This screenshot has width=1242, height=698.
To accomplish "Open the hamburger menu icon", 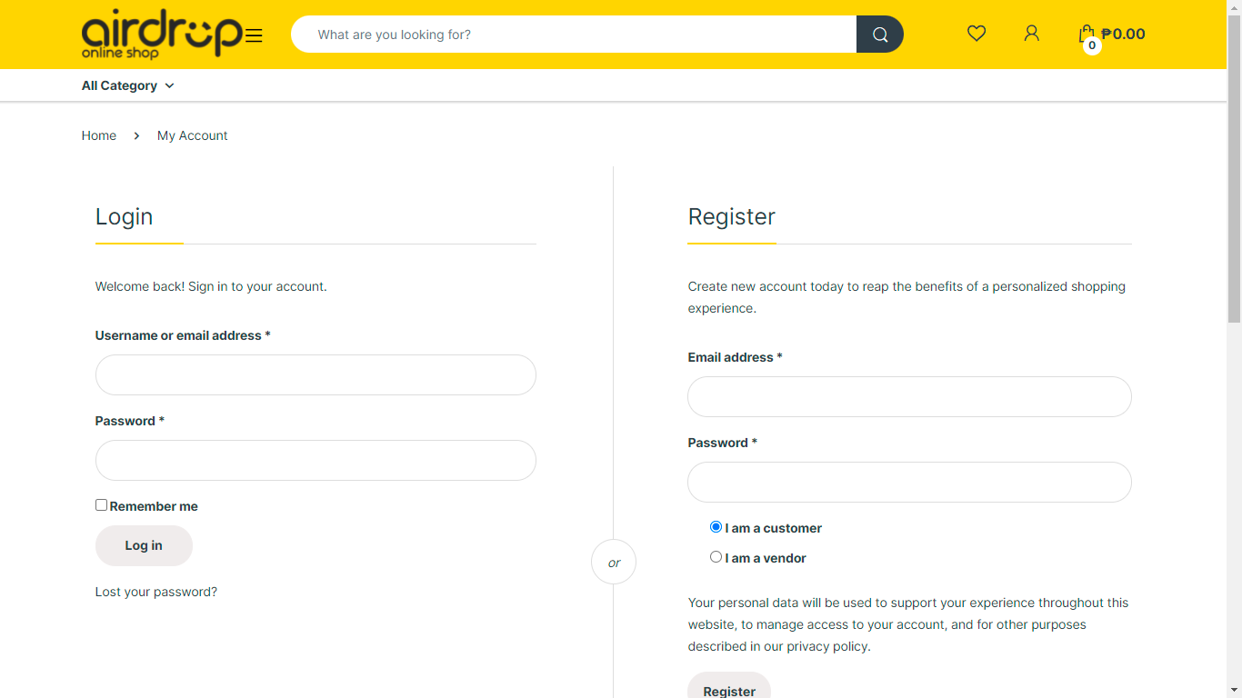I will click(254, 35).
